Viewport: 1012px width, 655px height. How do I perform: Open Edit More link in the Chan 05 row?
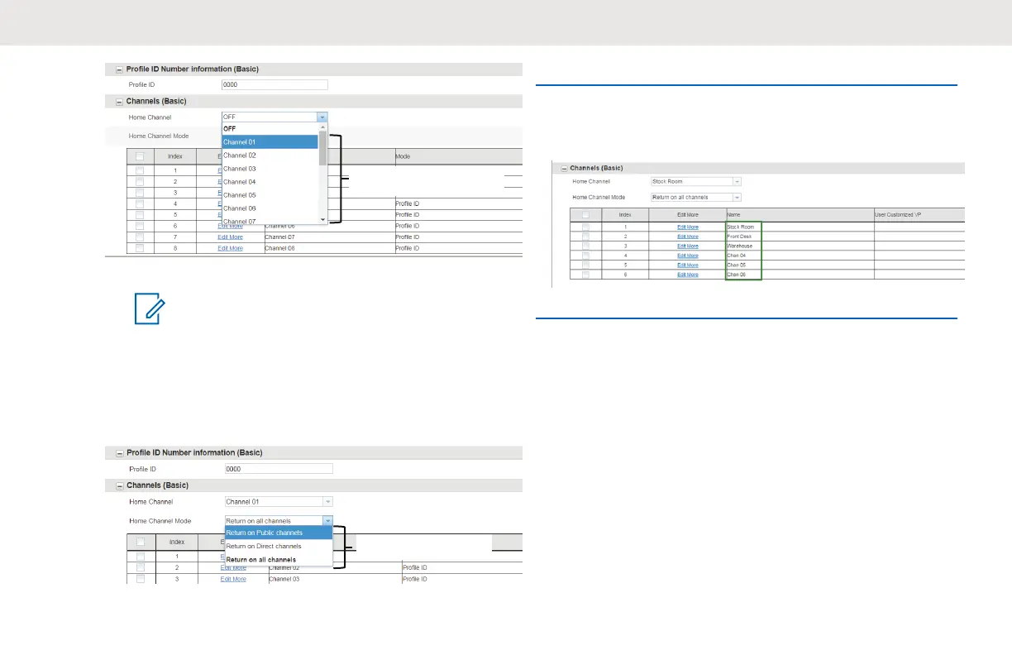(x=688, y=265)
